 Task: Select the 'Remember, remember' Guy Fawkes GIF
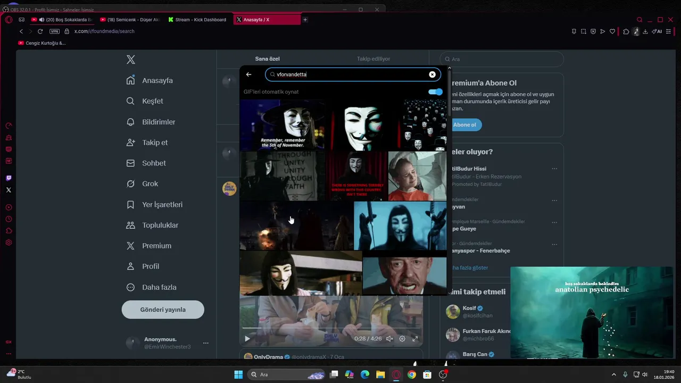[282, 125]
